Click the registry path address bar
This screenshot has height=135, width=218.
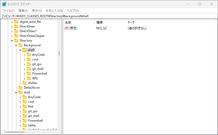109,16
